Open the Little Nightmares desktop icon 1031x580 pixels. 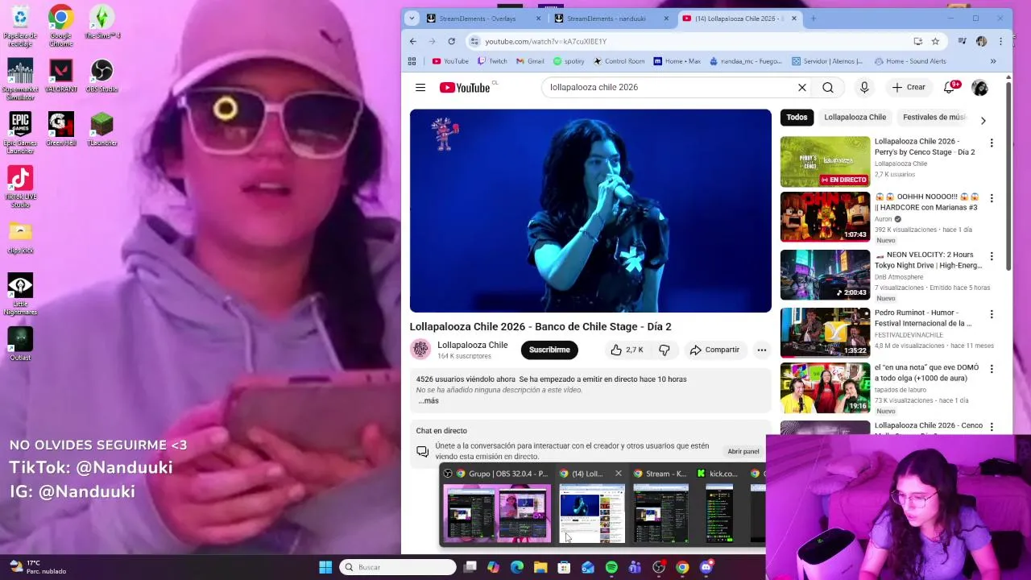coord(20,294)
